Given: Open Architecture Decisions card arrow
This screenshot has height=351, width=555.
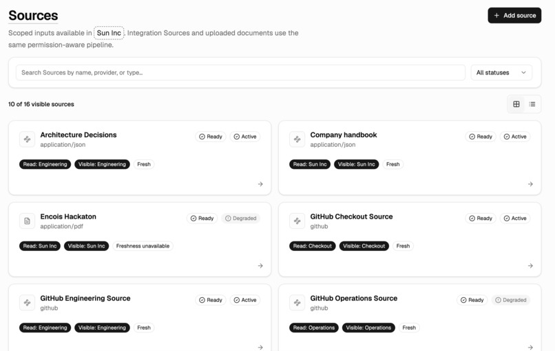Looking at the screenshot, I should (x=260, y=184).
